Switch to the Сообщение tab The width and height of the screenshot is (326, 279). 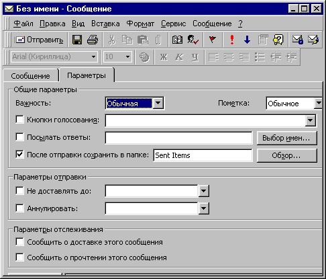point(30,76)
